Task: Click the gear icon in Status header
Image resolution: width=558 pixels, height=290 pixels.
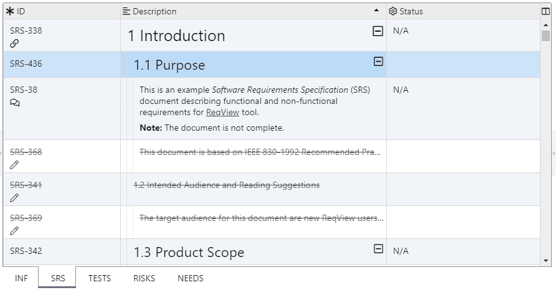Action: click(393, 11)
